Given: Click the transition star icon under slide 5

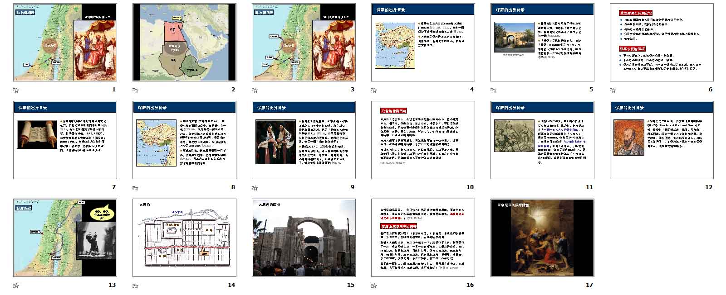Looking at the screenshot, I should point(494,90).
